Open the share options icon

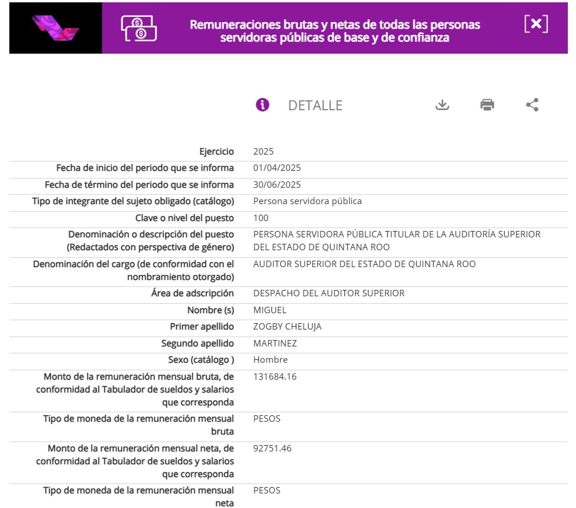click(532, 105)
